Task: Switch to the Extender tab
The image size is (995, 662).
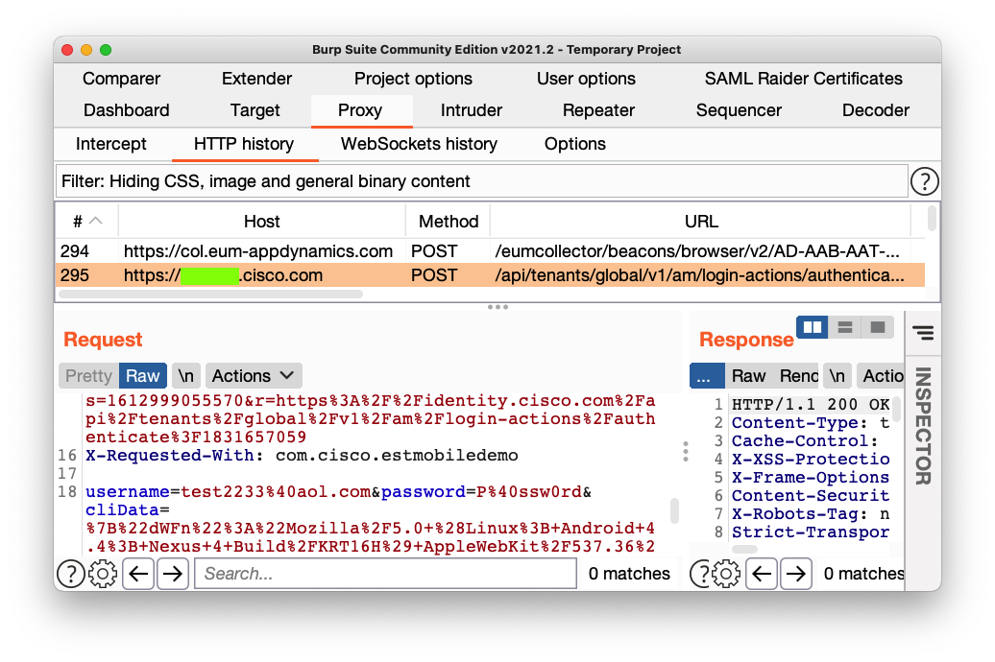Action: (x=257, y=79)
